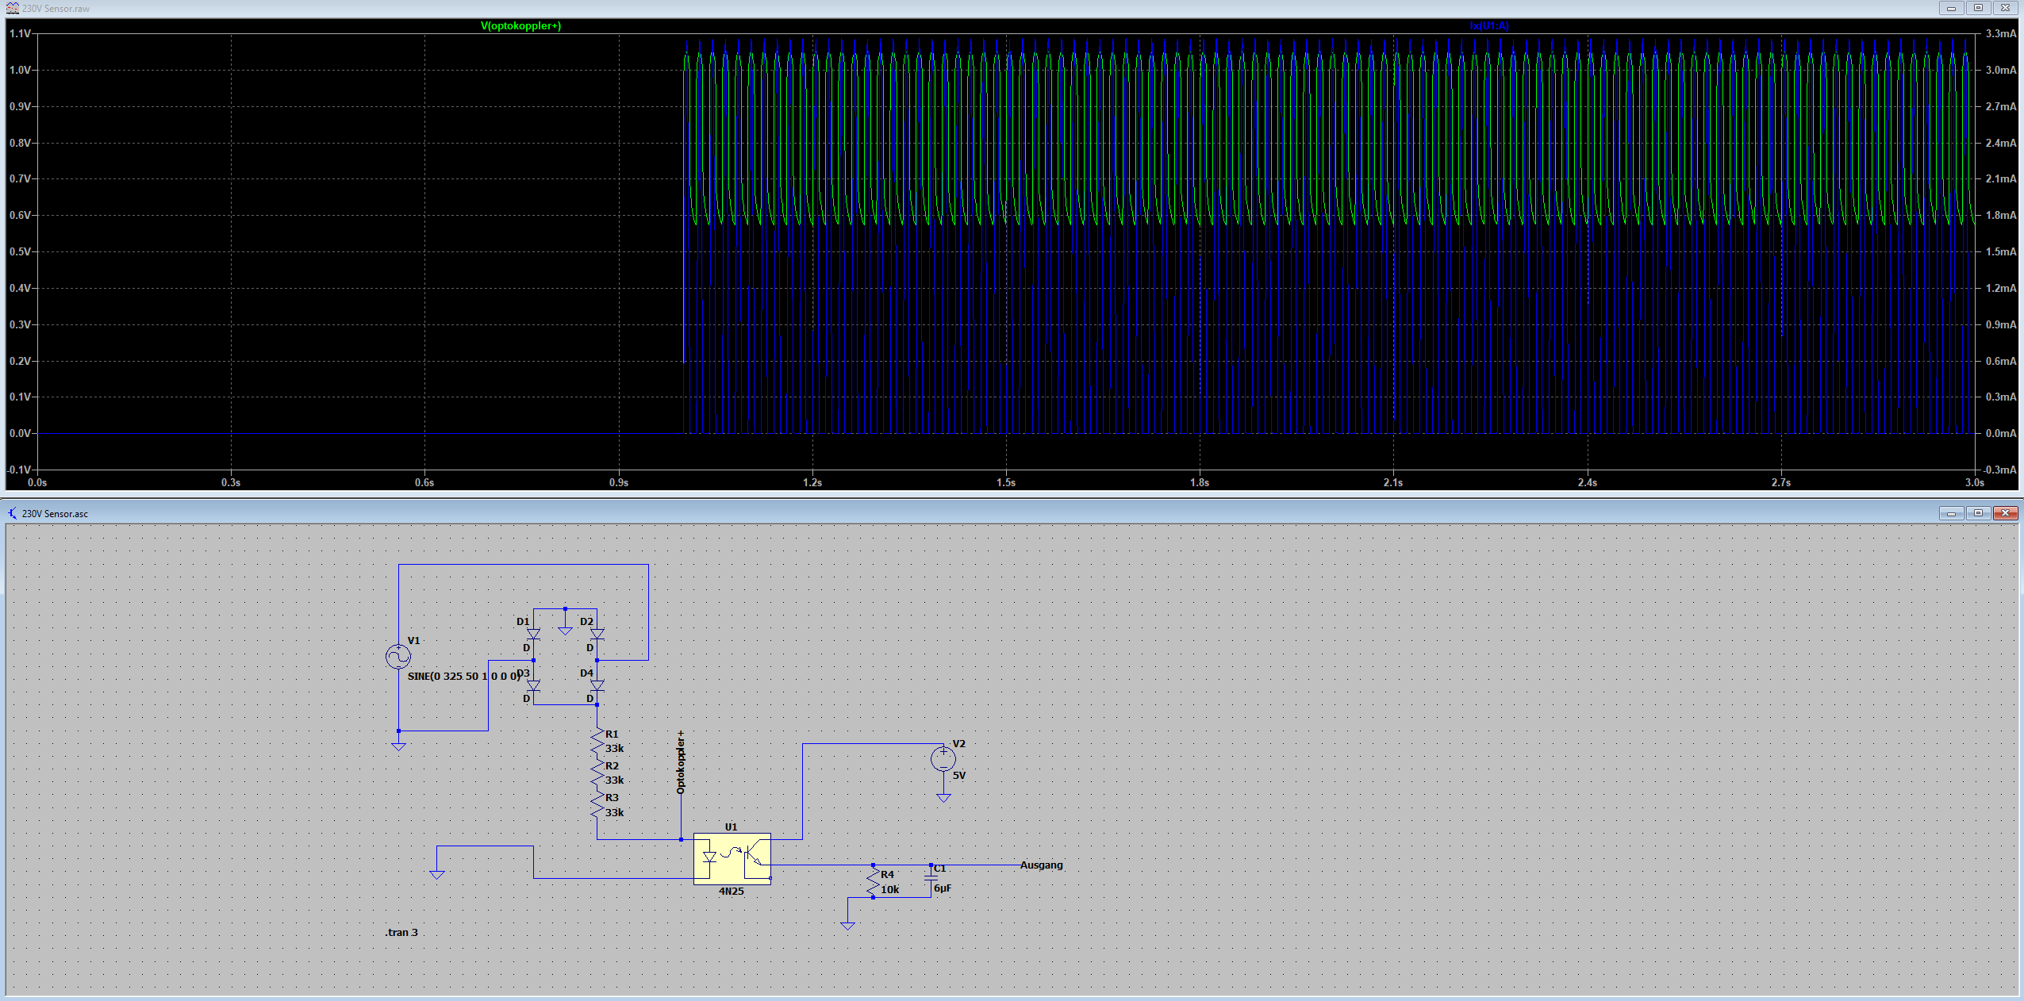The image size is (2024, 1001).
Task: Click the 230V Sensor.asc title text
Action: (x=55, y=514)
